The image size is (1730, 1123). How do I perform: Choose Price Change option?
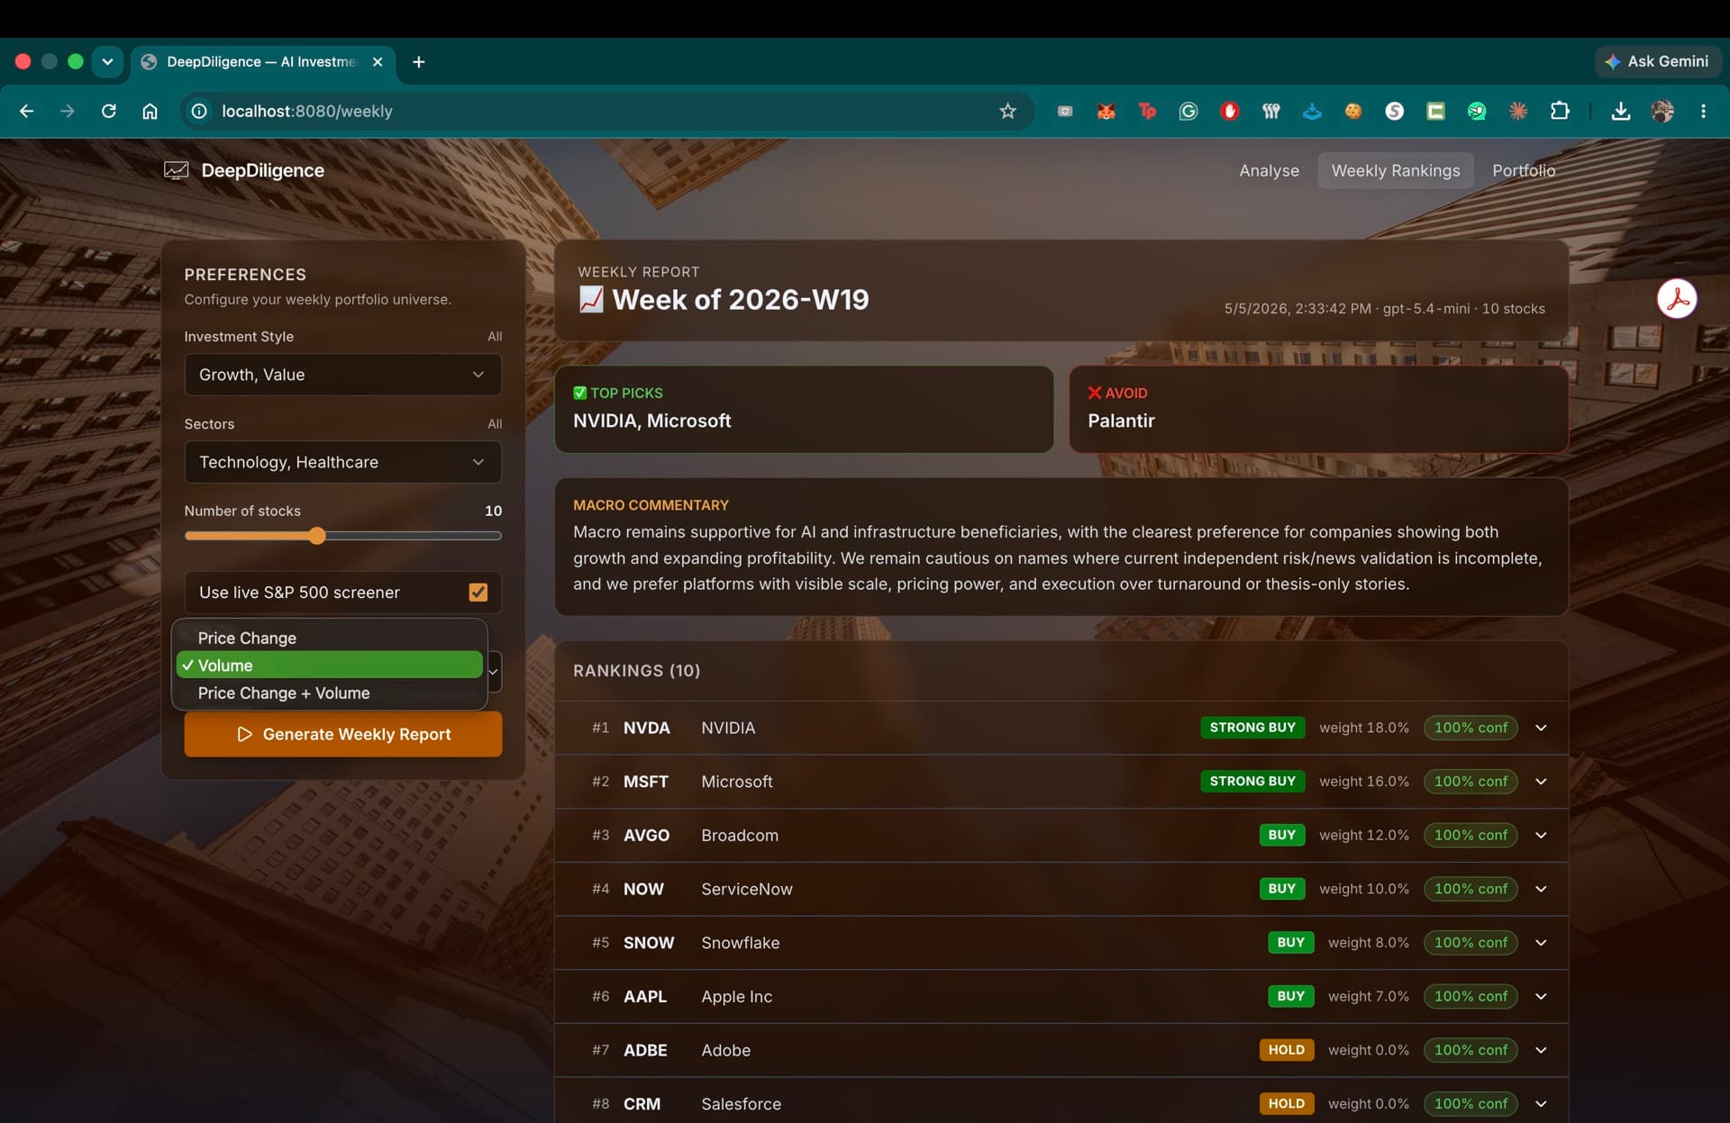pos(330,638)
